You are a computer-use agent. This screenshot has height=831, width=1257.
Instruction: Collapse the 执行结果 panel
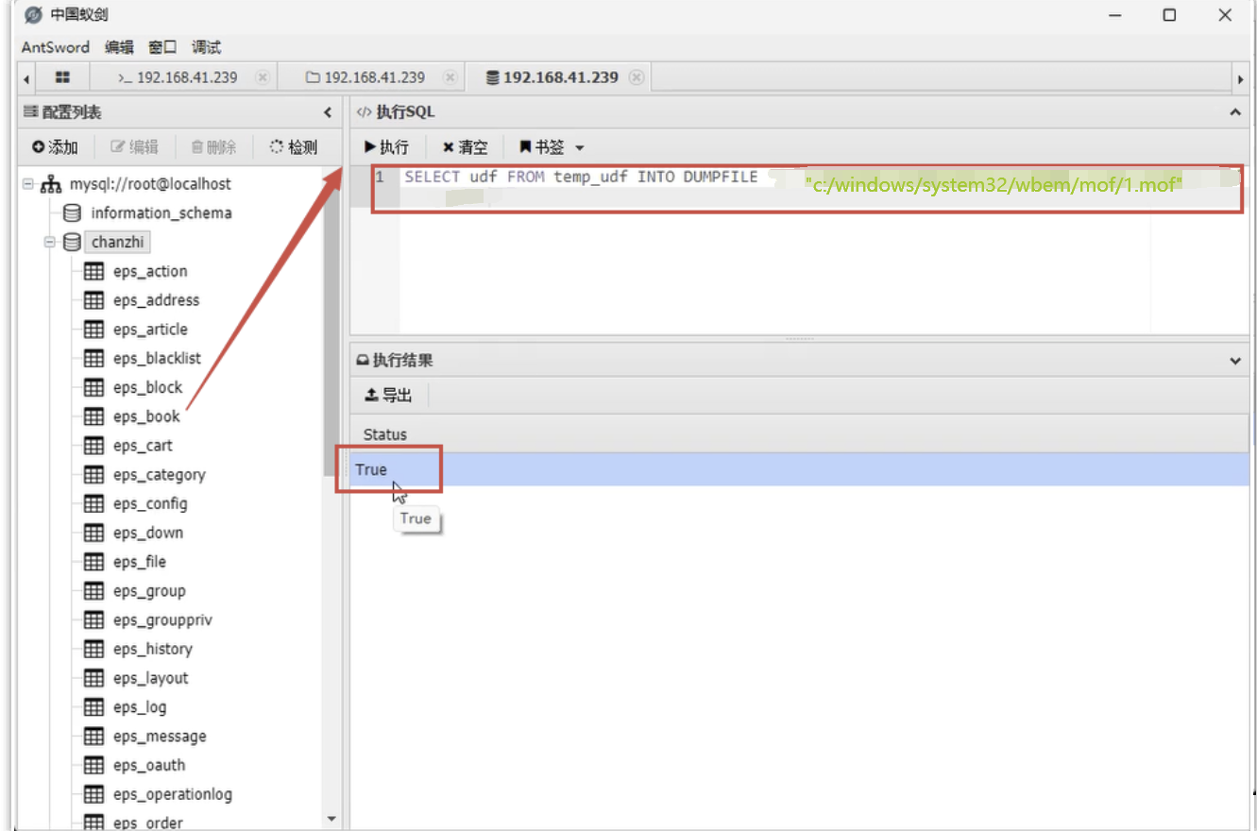tap(1235, 361)
